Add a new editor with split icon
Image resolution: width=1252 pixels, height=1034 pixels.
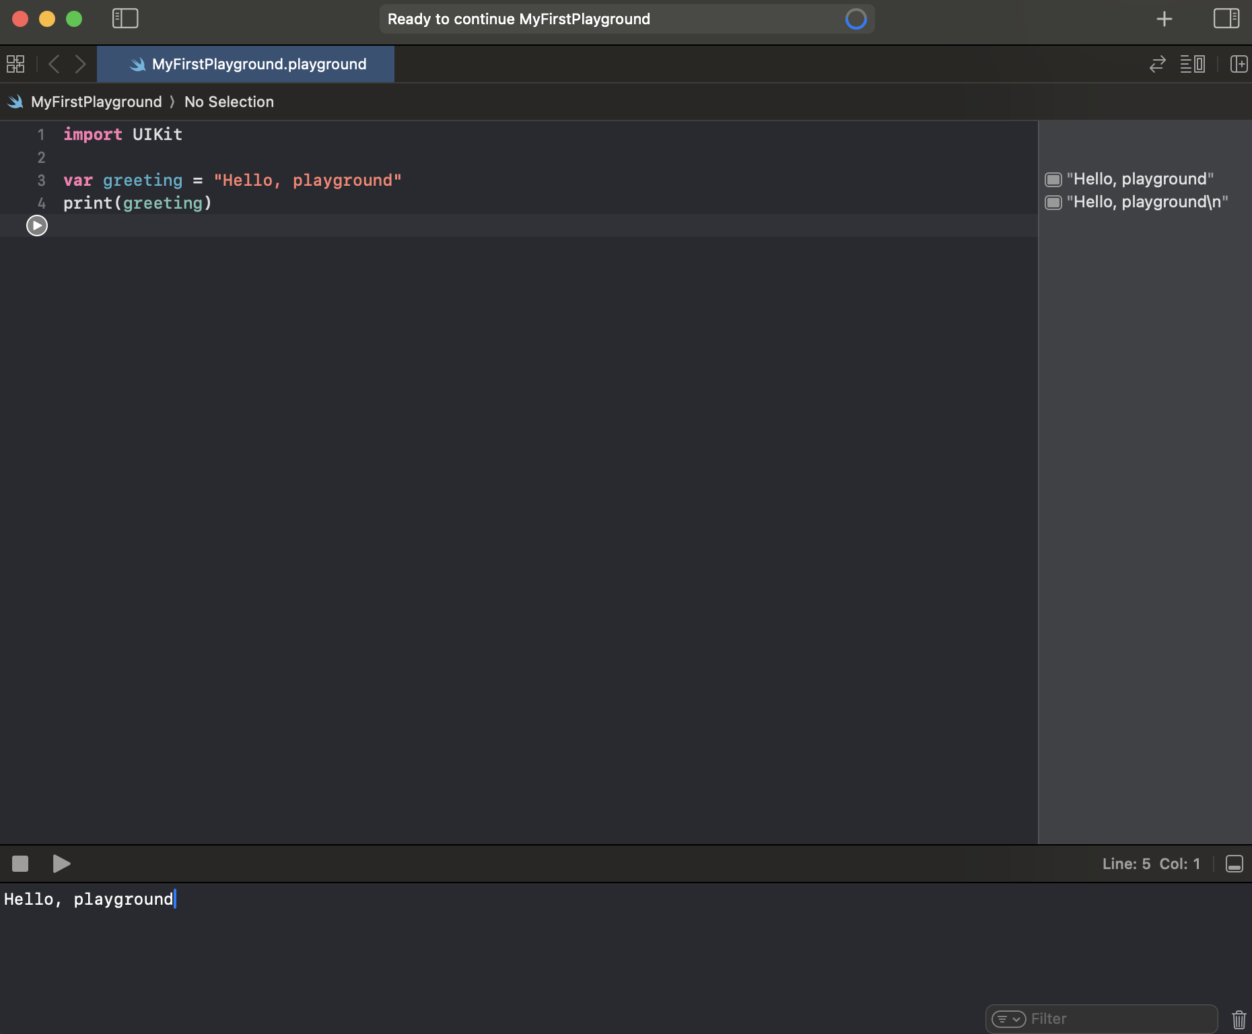coord(1239,64)
